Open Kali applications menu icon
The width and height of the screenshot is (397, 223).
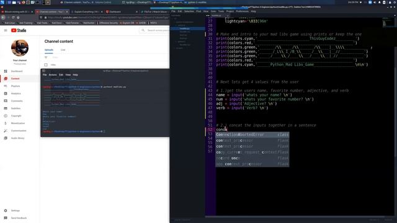point(2,2)
